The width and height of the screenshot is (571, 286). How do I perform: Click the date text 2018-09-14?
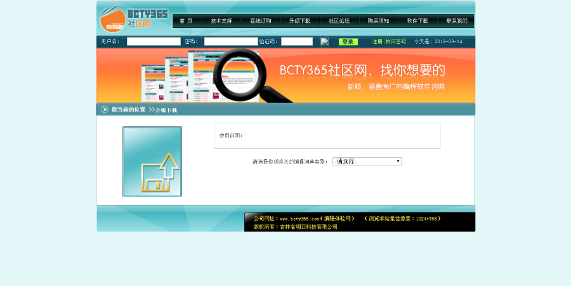tap(449, 41)
